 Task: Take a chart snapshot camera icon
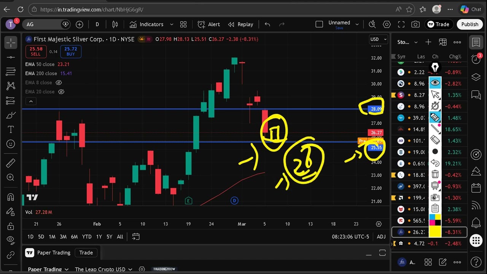[415, 24]
